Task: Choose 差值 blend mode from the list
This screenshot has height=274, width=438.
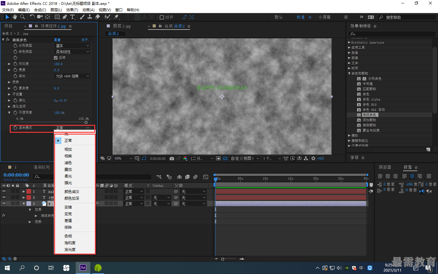Action: click(68, 221)
